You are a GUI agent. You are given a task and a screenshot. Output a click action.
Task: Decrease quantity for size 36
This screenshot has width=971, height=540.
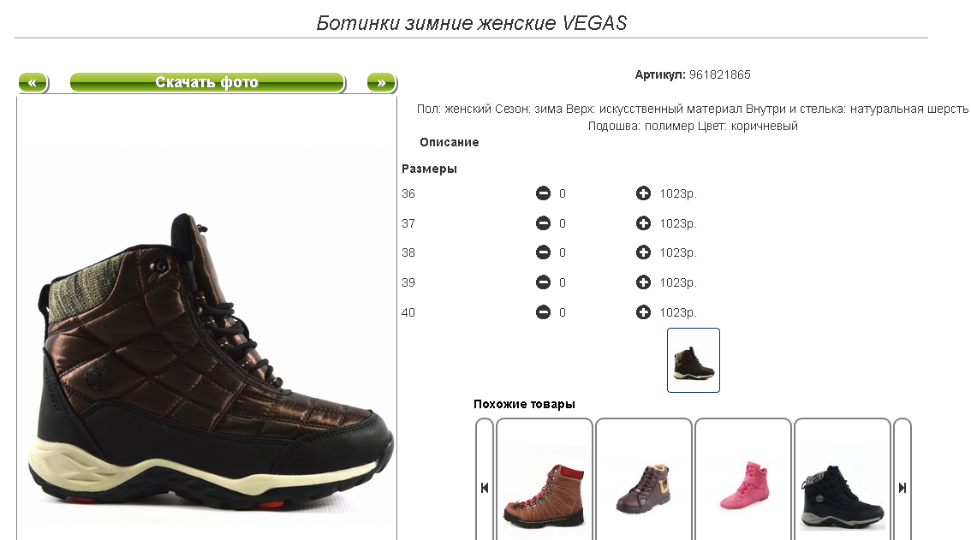[x=543, y=193]
